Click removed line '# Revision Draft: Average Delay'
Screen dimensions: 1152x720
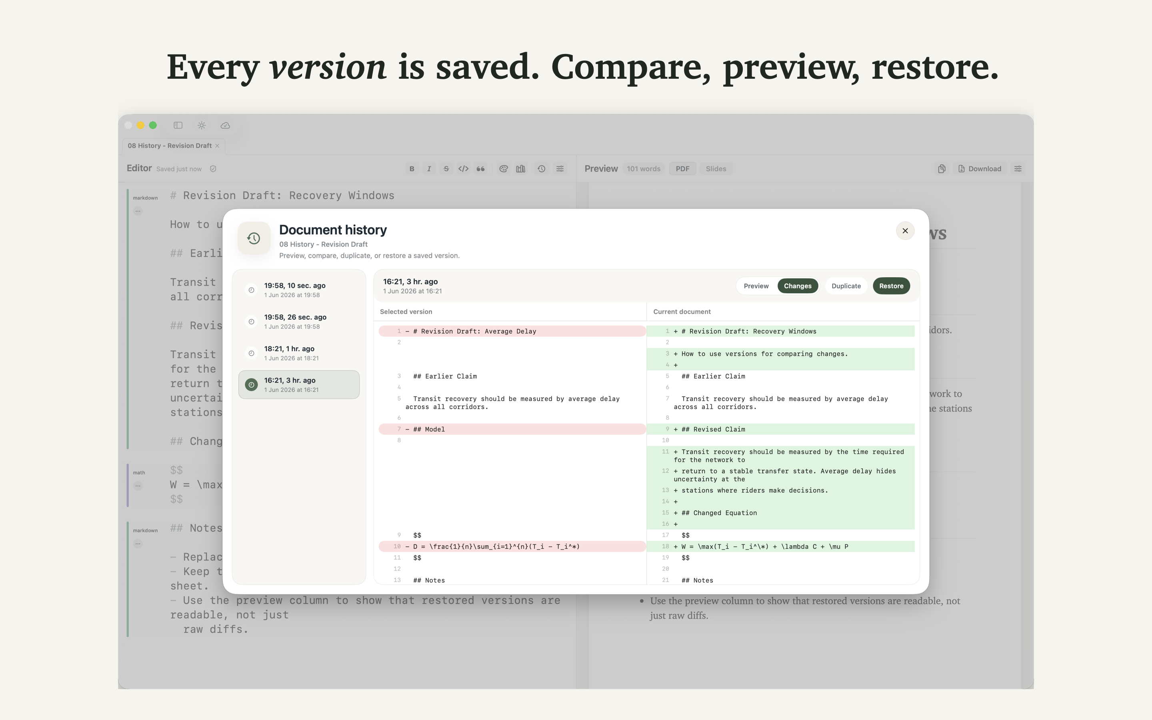512,331
